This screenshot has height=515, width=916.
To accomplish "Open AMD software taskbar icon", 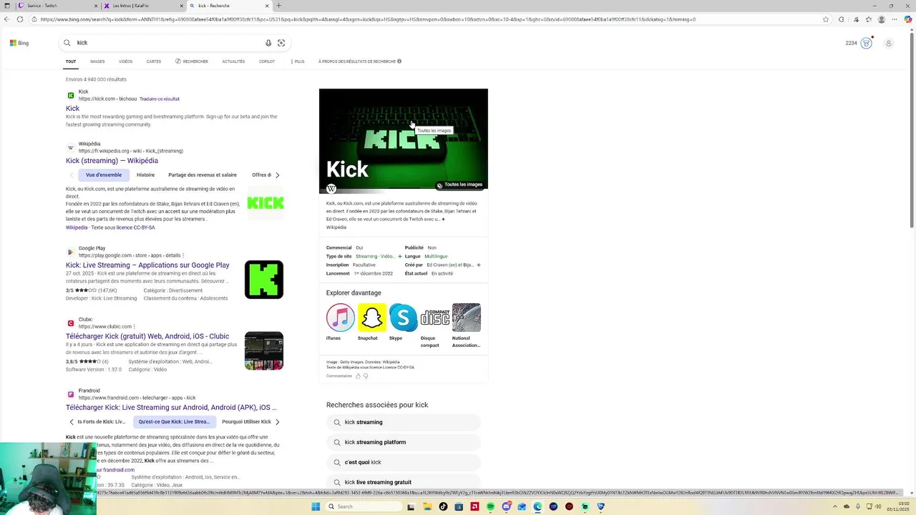I will pyautogui.click(x=474, y=506).
